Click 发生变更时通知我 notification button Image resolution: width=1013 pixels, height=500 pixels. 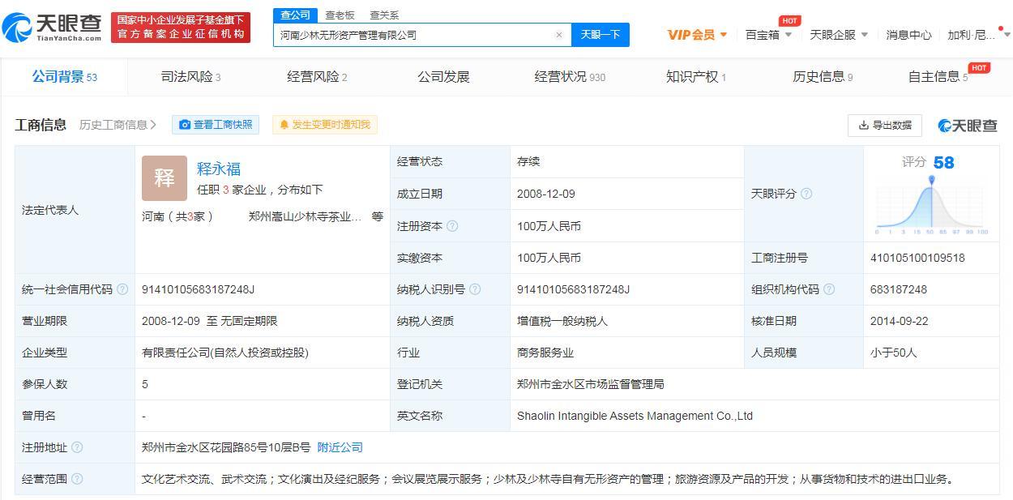[x=324, y=125]
